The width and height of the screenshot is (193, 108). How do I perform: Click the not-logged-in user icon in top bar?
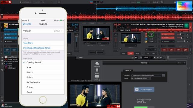click(21, 2)
